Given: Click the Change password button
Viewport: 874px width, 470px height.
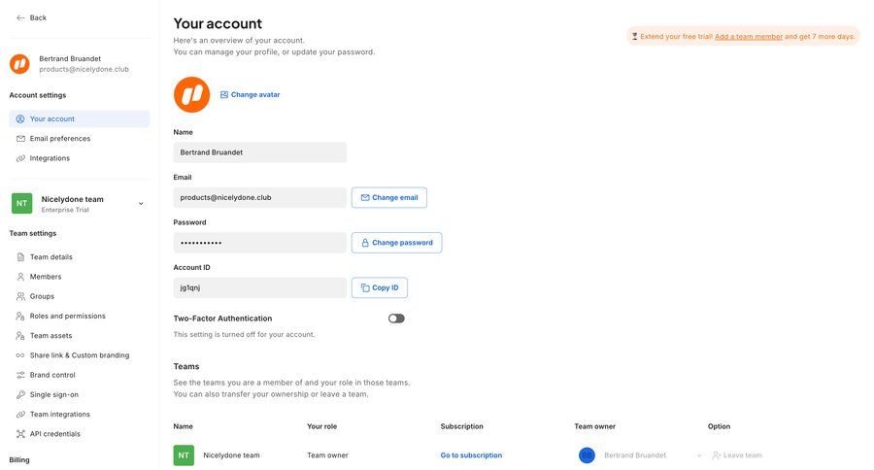Looking at the screenshot, I should (x=396, y=243).
